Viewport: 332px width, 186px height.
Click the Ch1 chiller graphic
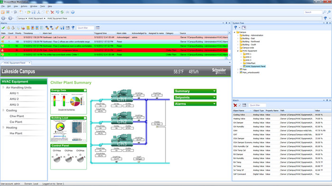(122, 96)
